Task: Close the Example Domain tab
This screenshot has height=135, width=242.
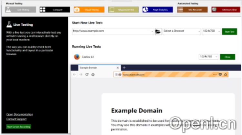Action: coord(118,67)
